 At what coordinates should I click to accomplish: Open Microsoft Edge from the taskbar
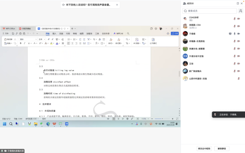click(48, 124)
